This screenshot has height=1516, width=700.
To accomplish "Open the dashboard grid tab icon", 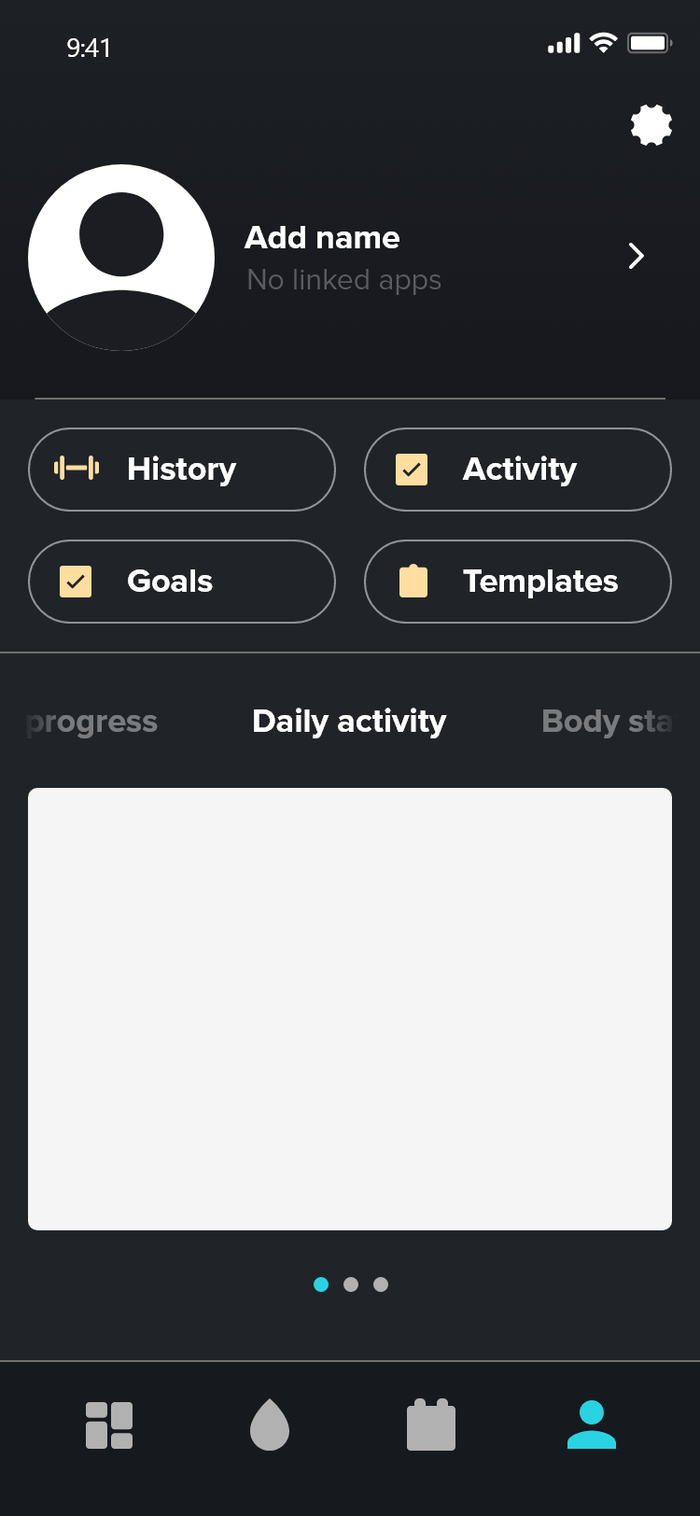I will coord(109,1425).
